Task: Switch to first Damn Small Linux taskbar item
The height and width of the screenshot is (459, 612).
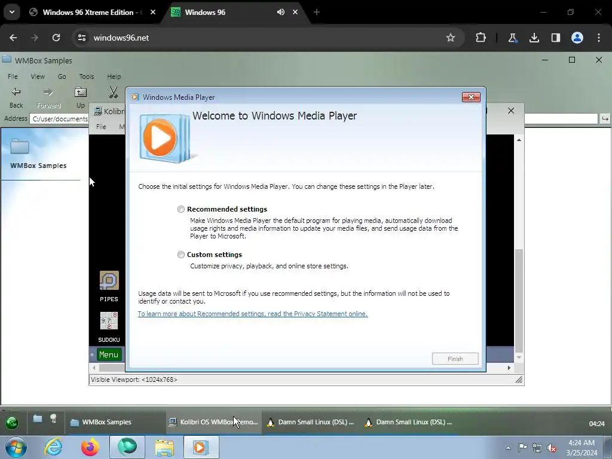Action: 310,422
